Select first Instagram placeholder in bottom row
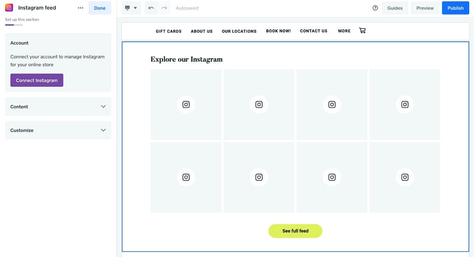Screen dimensions: 474x257 pyautogui.click(x=186, y=177)
